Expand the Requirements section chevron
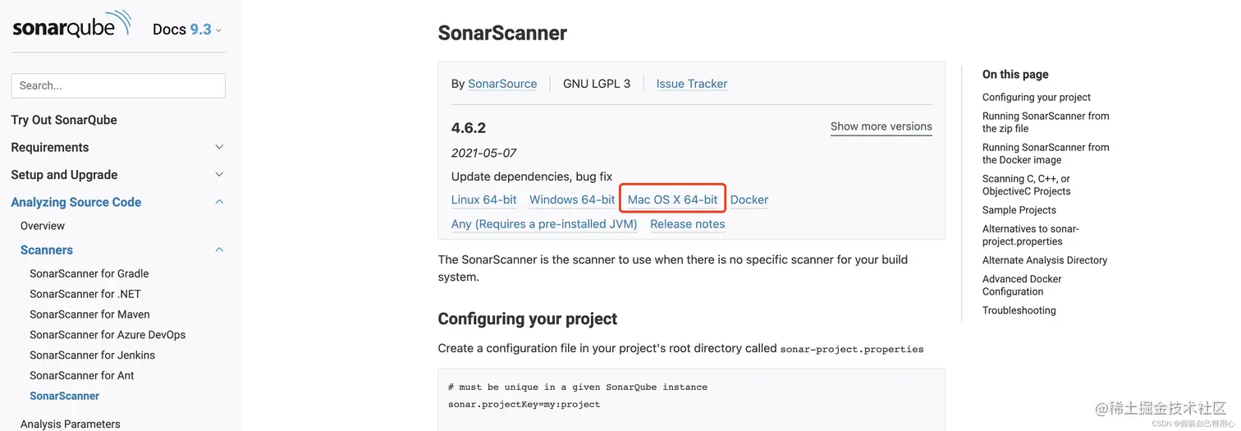 [x=219, y=147]
